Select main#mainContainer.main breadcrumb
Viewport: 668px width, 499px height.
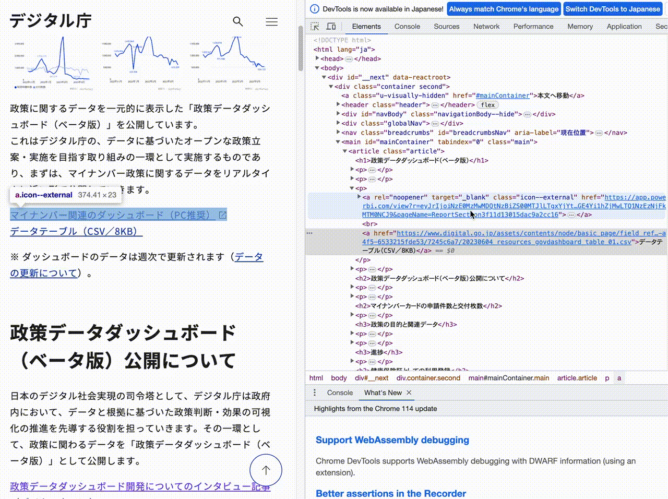(x=509, y=378)
